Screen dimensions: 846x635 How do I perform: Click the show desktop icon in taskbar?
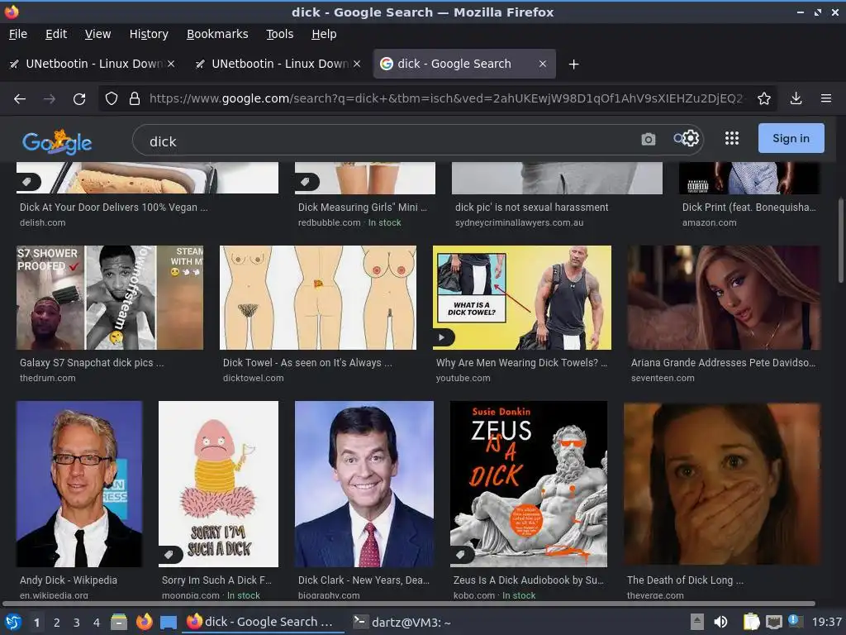[169, 623]
